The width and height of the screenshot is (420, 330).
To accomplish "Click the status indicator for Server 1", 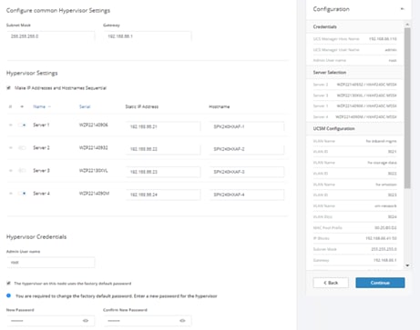I will [22, 125].
